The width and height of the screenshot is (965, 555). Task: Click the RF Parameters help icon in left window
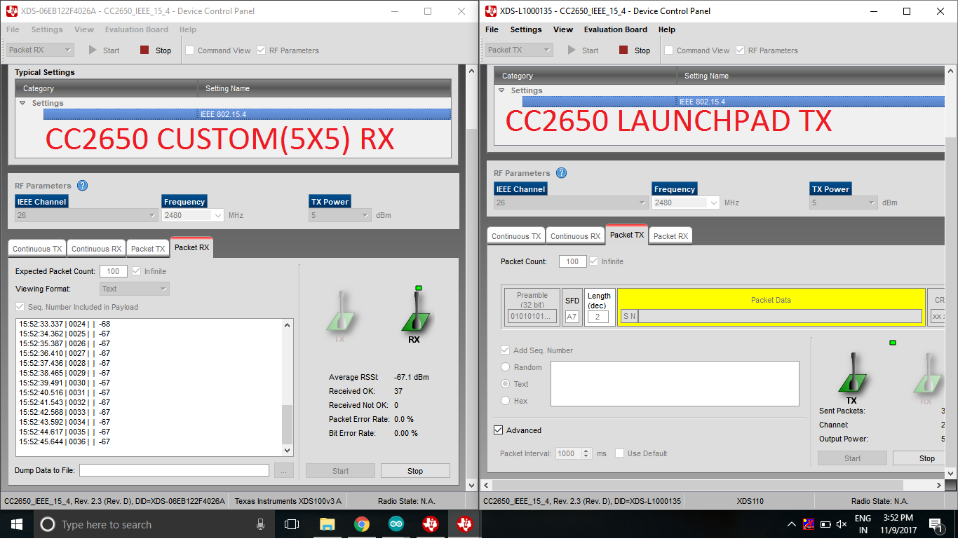point(82,186)
